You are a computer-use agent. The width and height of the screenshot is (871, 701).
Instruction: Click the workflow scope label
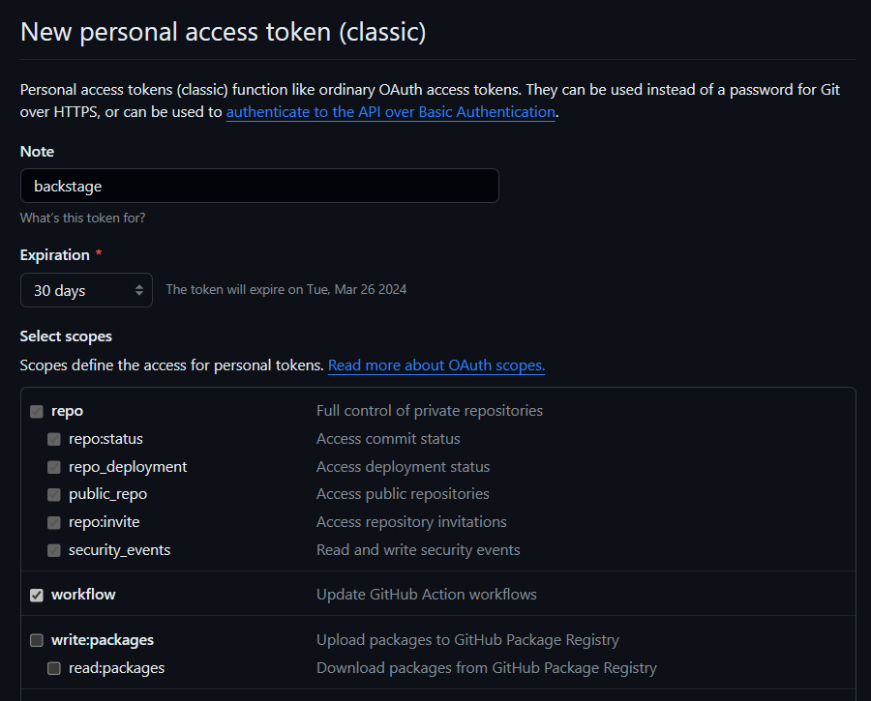[x=83, y=595]
